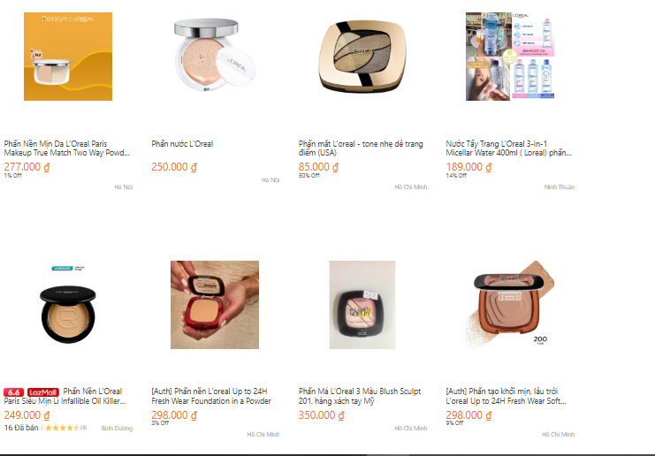Open '[Auth] Phấn nền L'oreal Up to 24H' title

pos(211,396)
